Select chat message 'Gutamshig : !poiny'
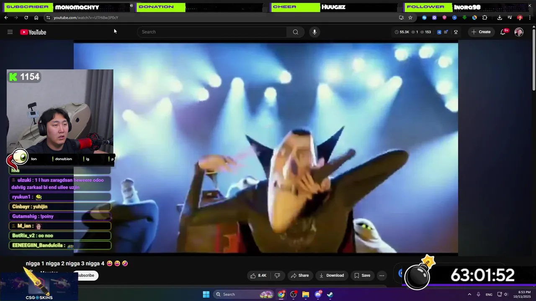536x301 pixels. [x=60, y=216]
